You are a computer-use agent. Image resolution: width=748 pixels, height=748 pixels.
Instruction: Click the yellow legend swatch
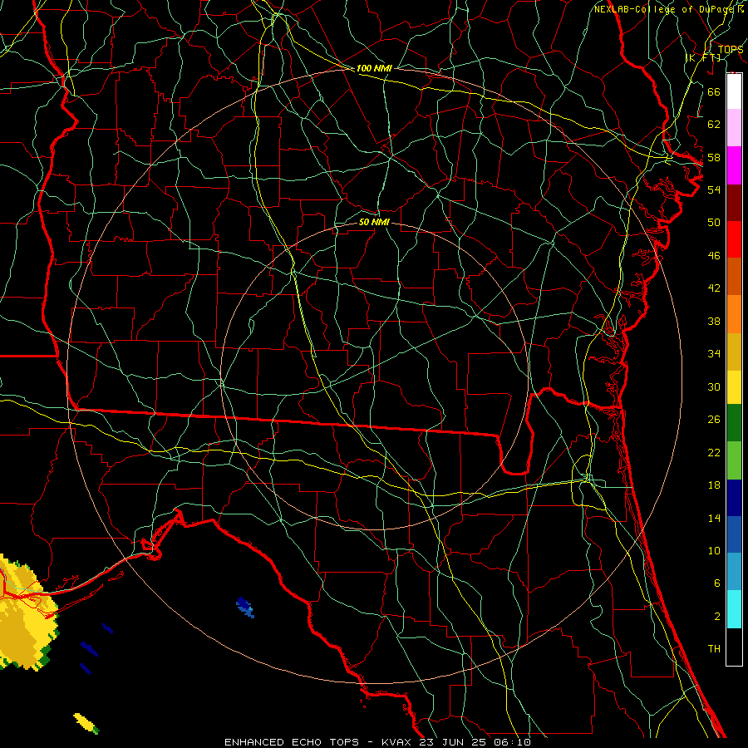734,387
